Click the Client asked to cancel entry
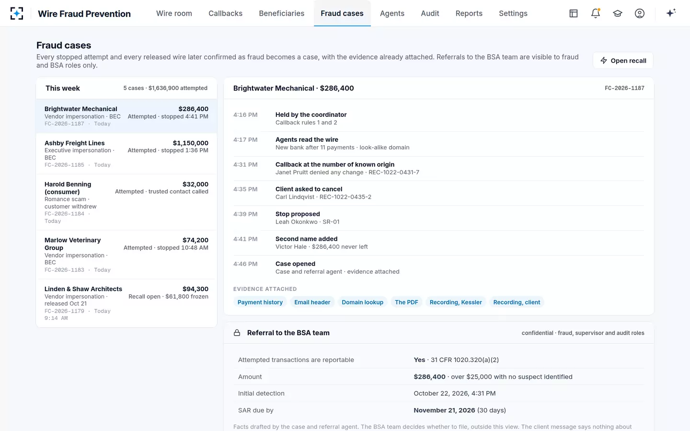 (439, 193)
